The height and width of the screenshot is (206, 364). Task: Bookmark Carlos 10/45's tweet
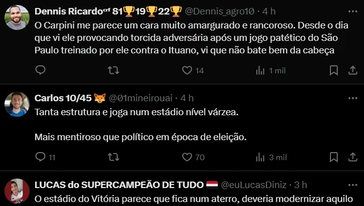coord(334,157)
